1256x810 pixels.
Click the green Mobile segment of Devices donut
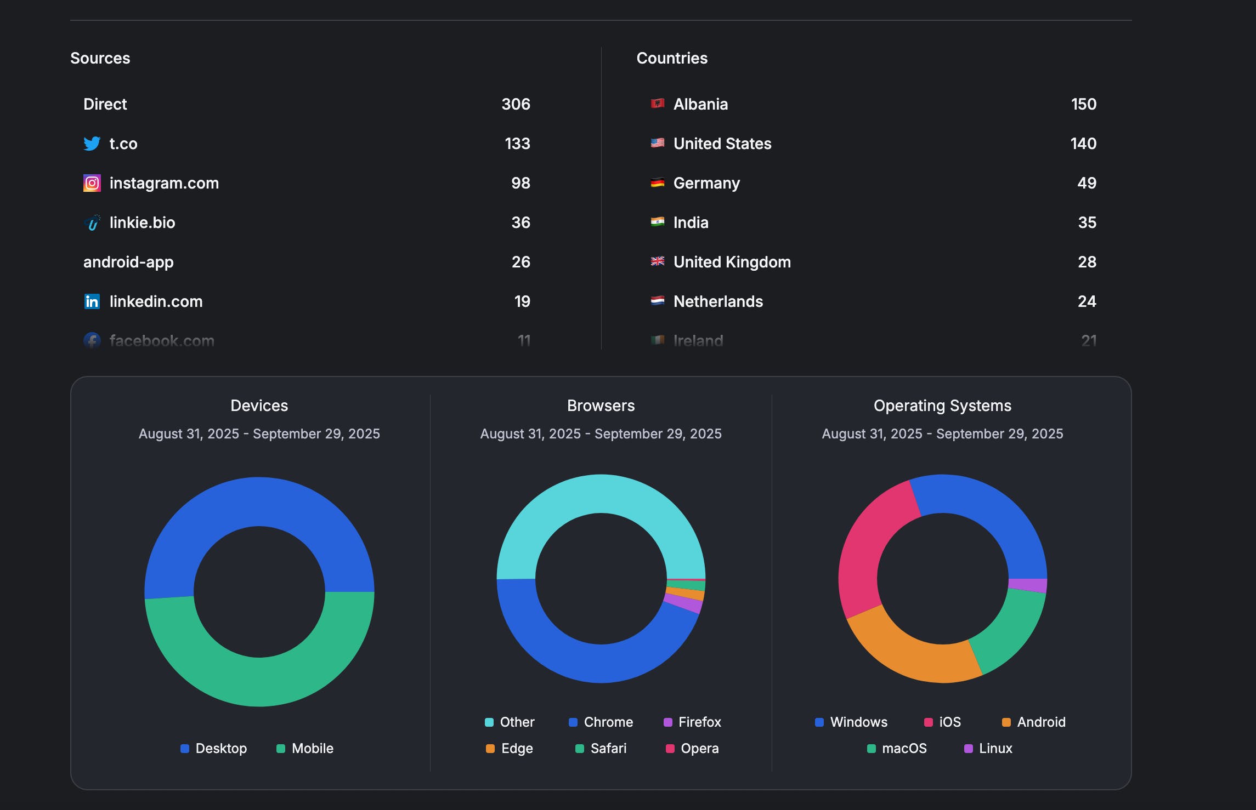[259, 681]
